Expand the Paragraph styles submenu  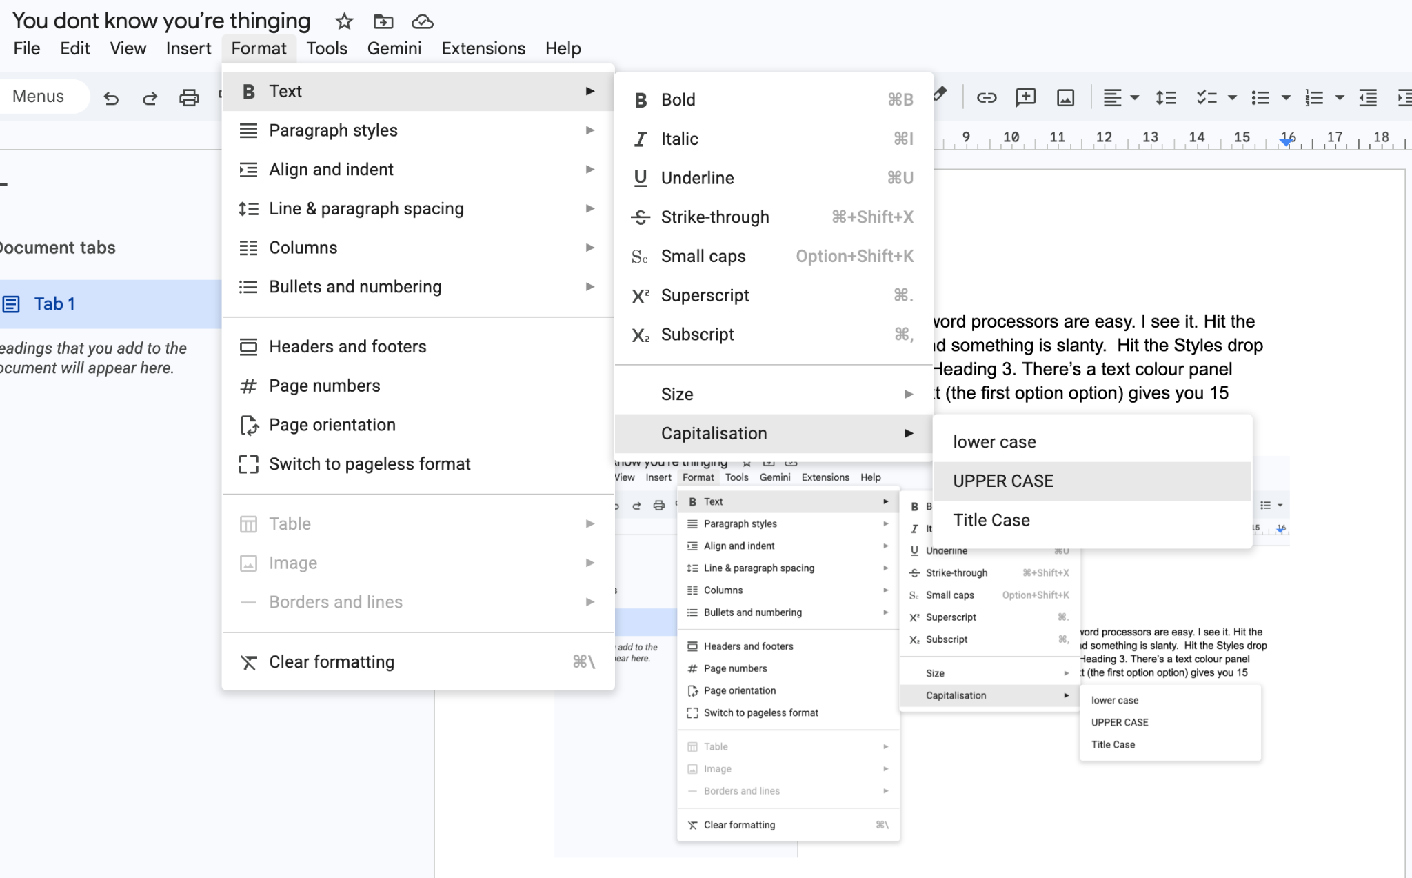(x=418, y=130)
